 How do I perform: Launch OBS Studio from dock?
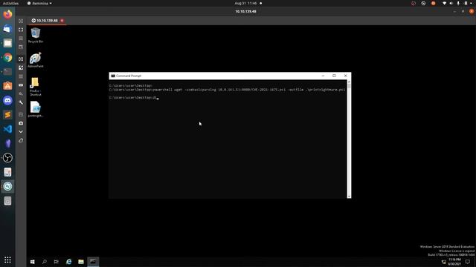tap(7, 157)
